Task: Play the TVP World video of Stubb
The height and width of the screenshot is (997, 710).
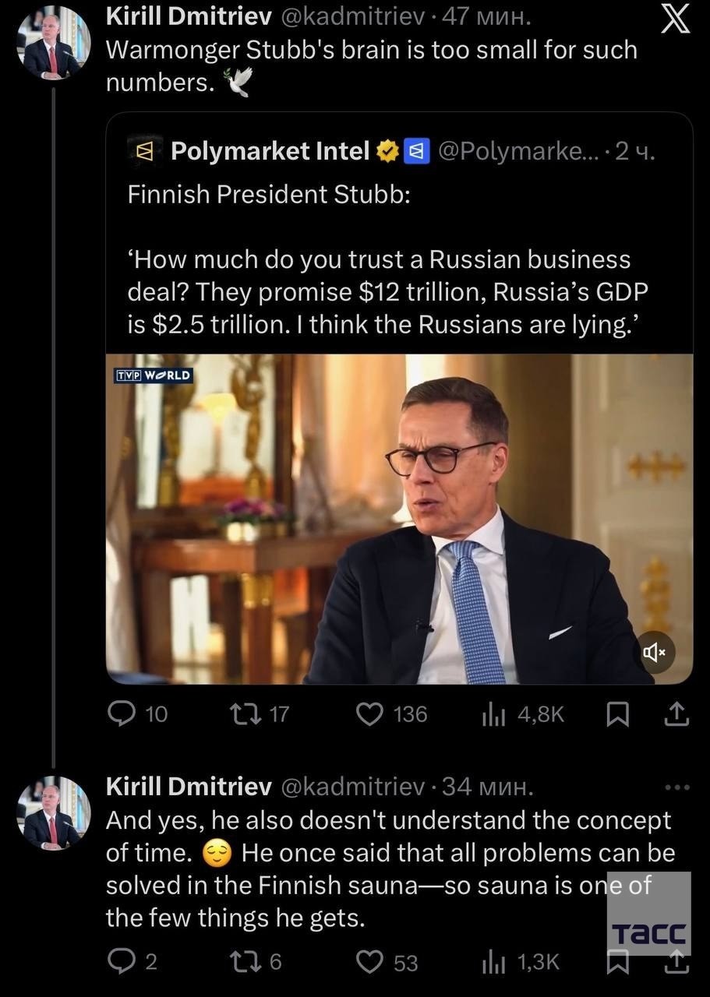Action: pos(399,519)
